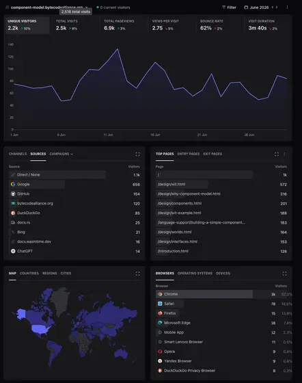Click the Google source icon
302x383 pixels.
pos(13,184)
